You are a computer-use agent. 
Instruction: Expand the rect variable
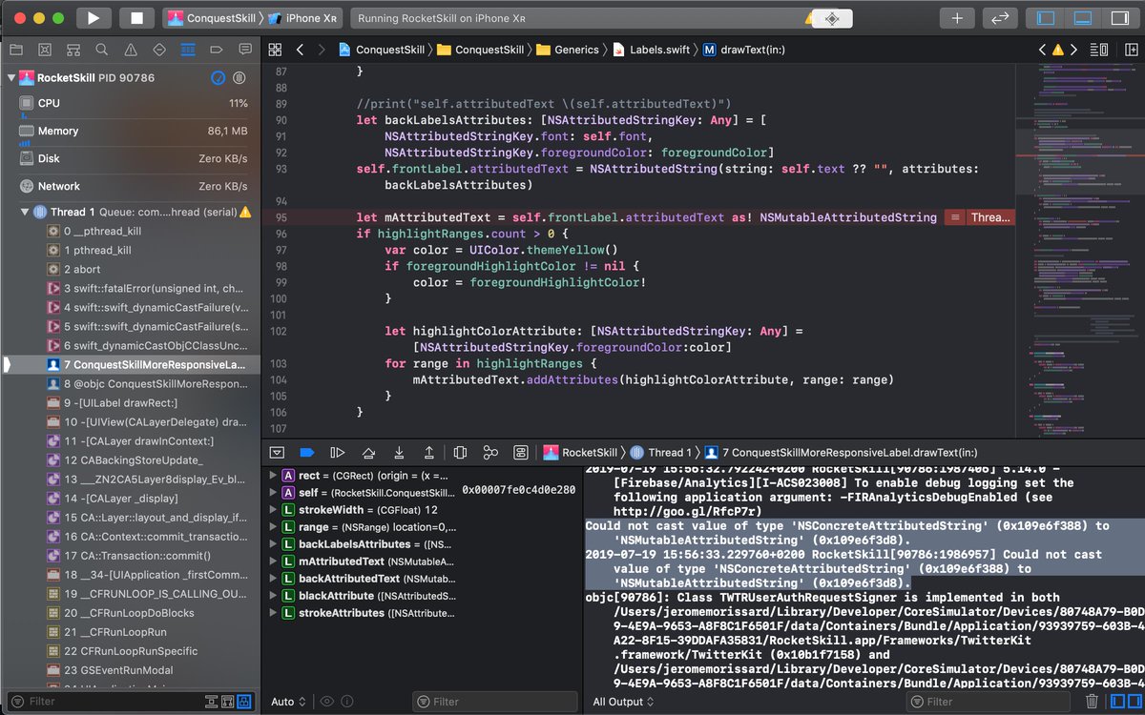(273, 475)
